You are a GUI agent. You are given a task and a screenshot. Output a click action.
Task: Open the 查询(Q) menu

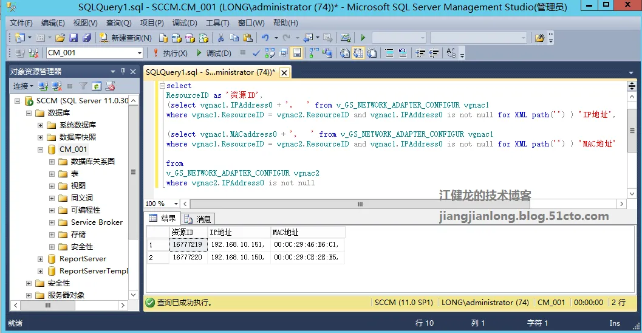click(x=118, y=23)
